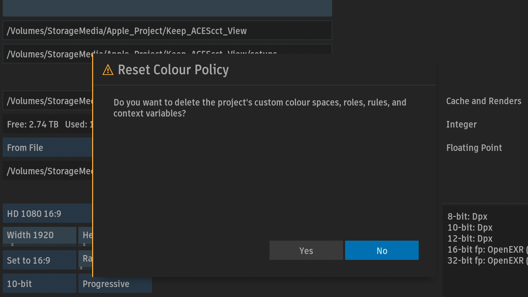Select 8-bit: Dpx in format list
The width and height of the screenshot is (528, 297).
pos(467,217)
